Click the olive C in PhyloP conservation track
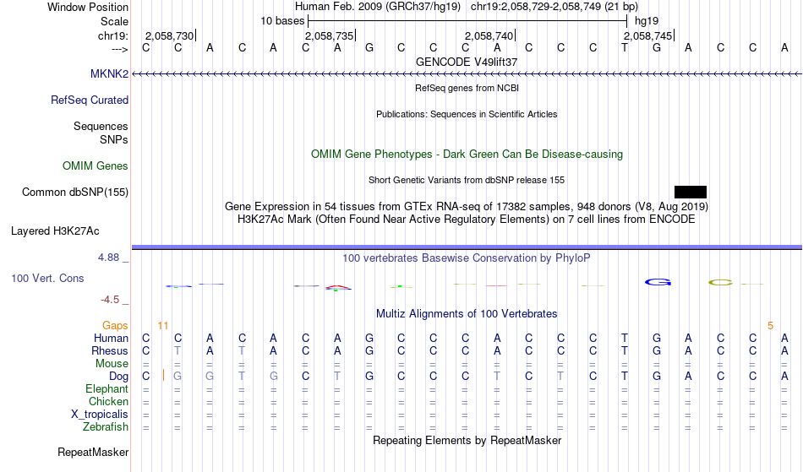The width and height of the screenshot is (803, 472). pos(720,282)
